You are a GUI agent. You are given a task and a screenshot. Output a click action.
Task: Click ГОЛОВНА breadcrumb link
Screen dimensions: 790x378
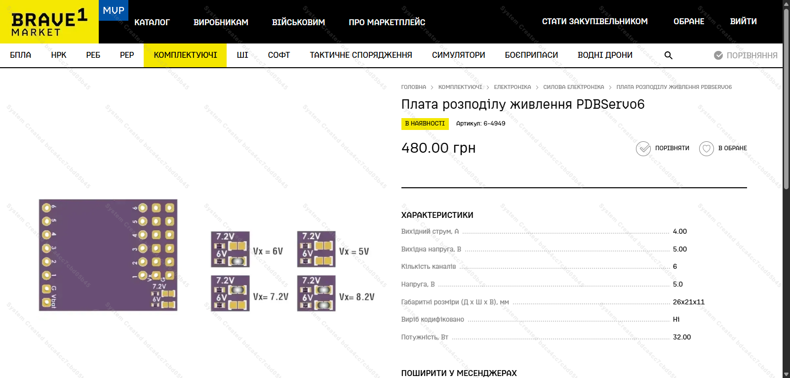point(414,87)
